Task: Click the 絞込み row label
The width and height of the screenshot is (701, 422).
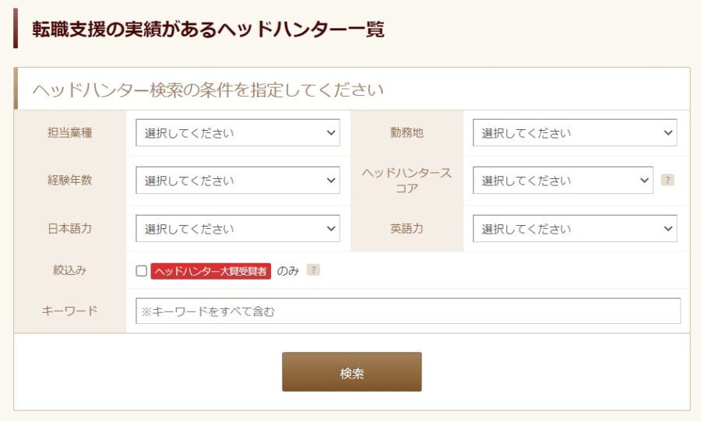Action: click(x=70, y=270)
